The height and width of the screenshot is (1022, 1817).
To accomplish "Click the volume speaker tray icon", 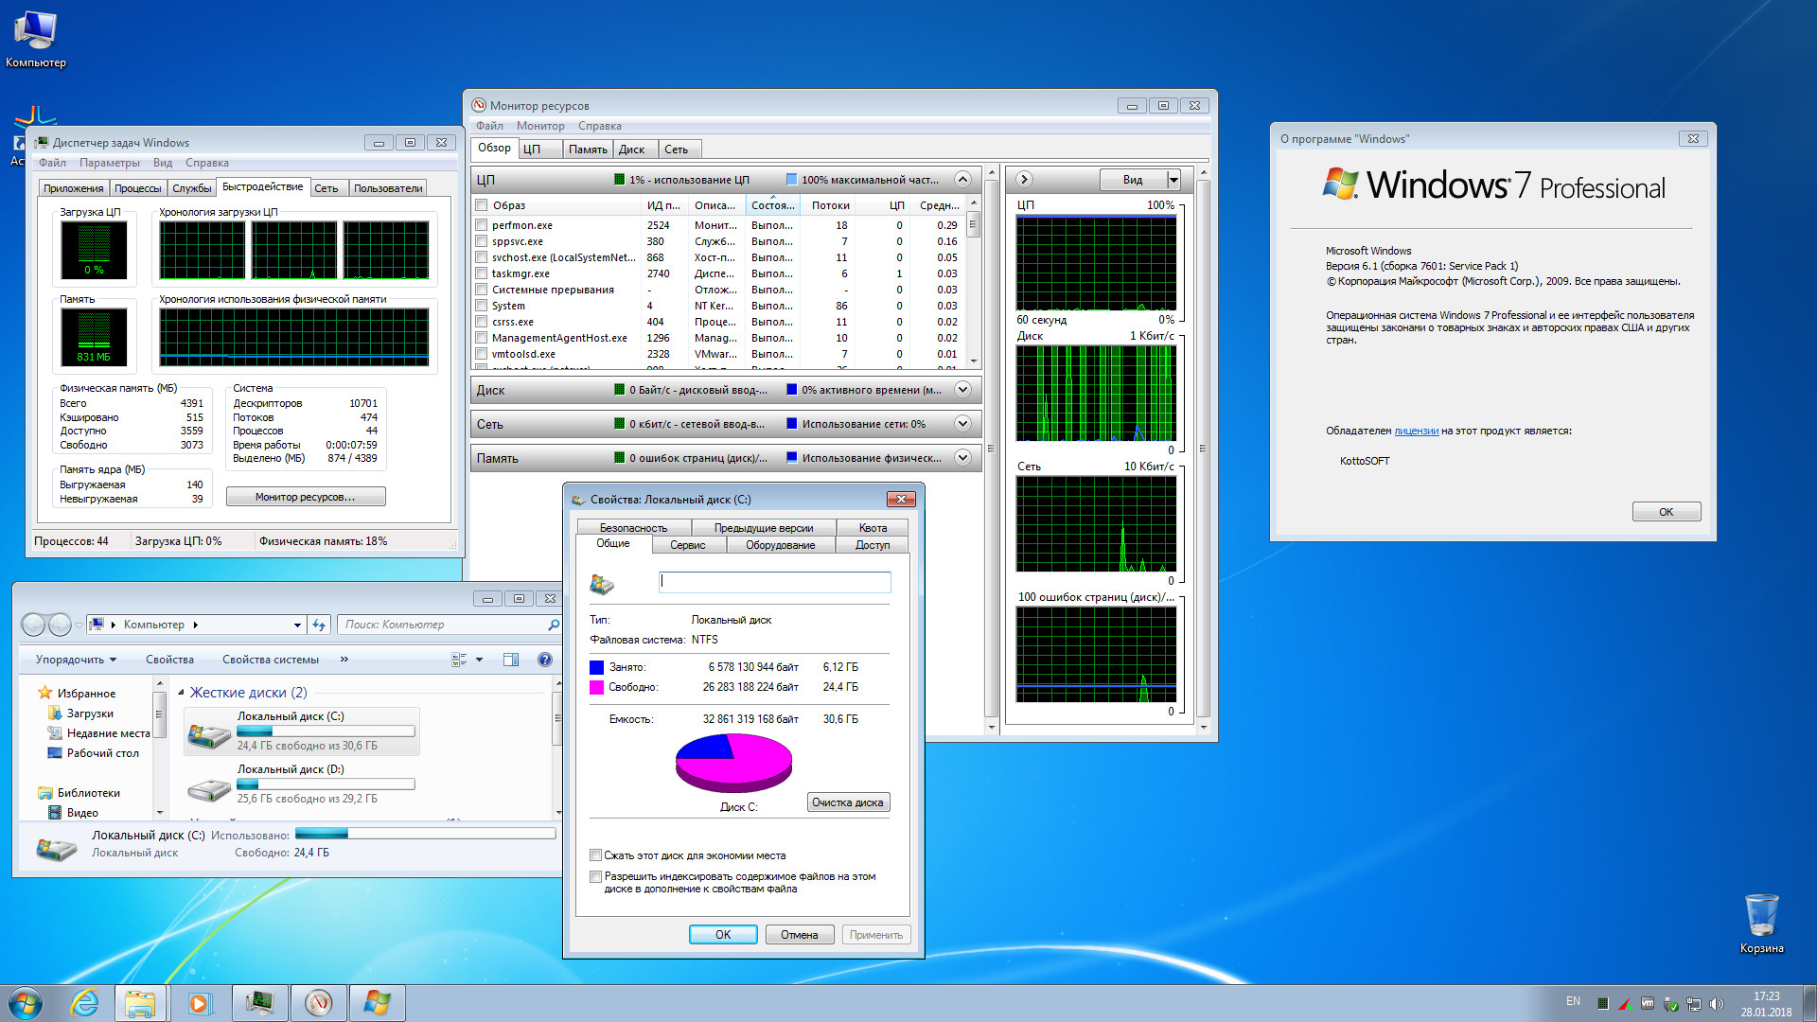I will click(x=1717, y=1004).
